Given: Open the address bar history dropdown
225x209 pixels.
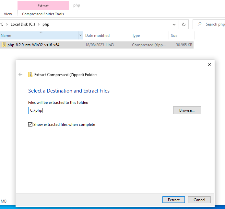Looking at the screenshot, I should click(174, 25).
